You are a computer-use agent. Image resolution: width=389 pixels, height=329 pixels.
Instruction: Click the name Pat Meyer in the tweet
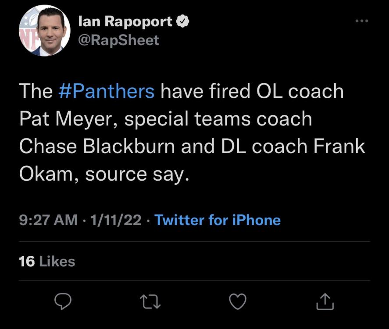[x=67, y=119]
